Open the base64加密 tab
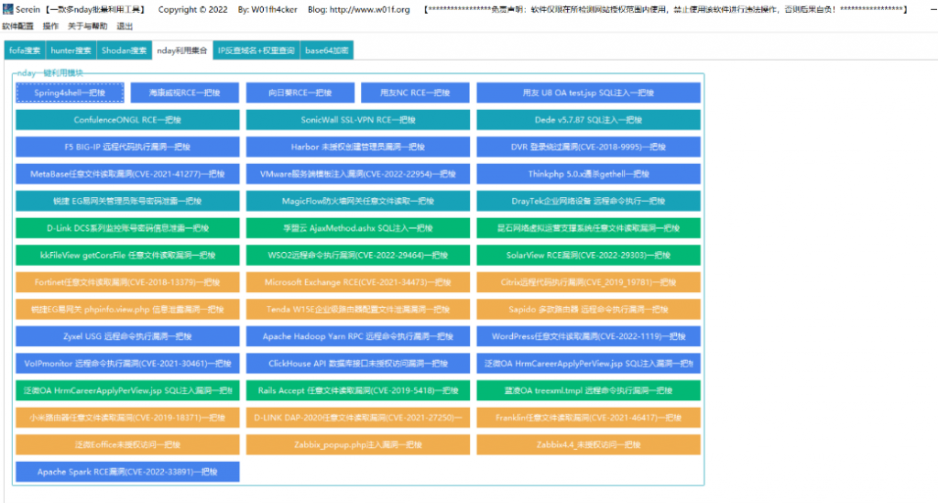Viewport: 938px width, 503px height. (327, 50)
